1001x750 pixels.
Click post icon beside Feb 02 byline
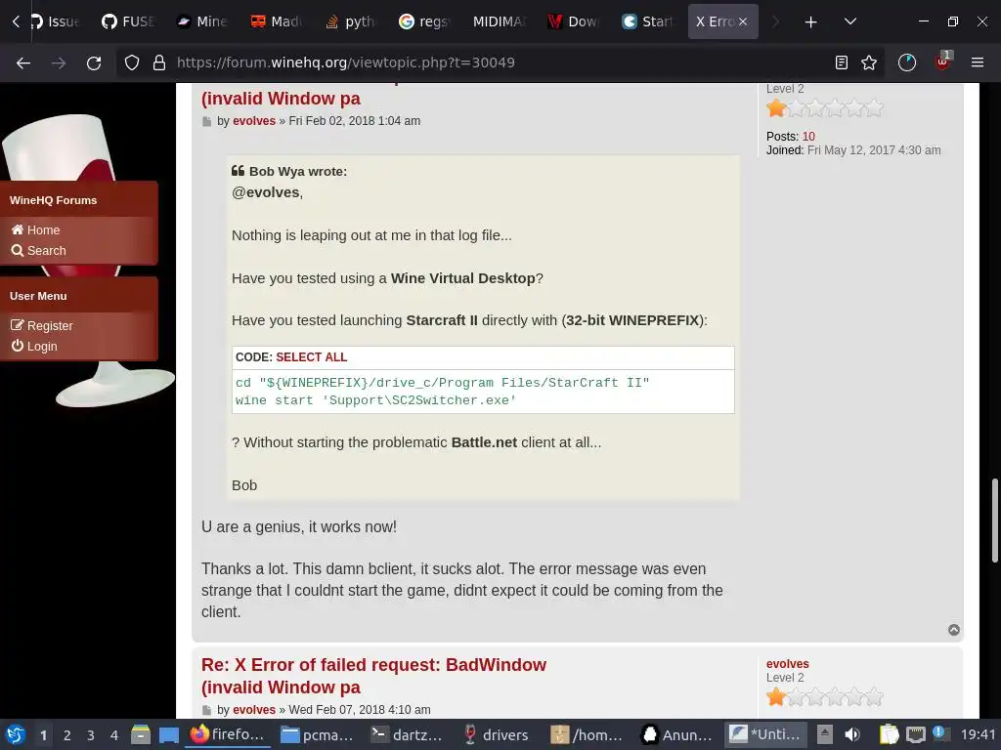[x=207, y=121]
